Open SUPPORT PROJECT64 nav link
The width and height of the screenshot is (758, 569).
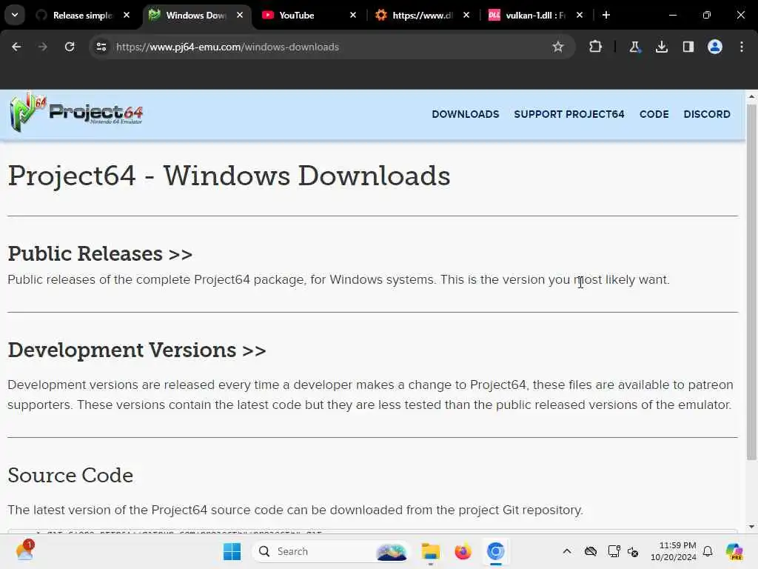click(x=569, y=114)
